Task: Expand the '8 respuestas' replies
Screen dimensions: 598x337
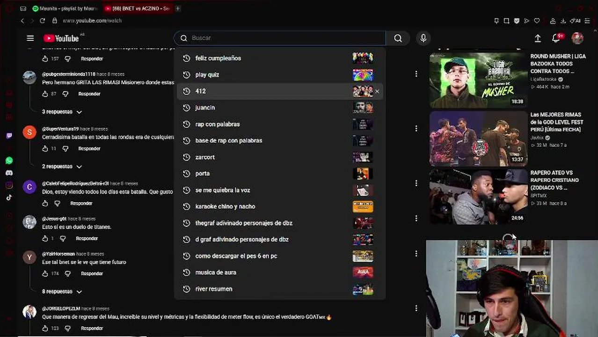Action: point(62,292)
